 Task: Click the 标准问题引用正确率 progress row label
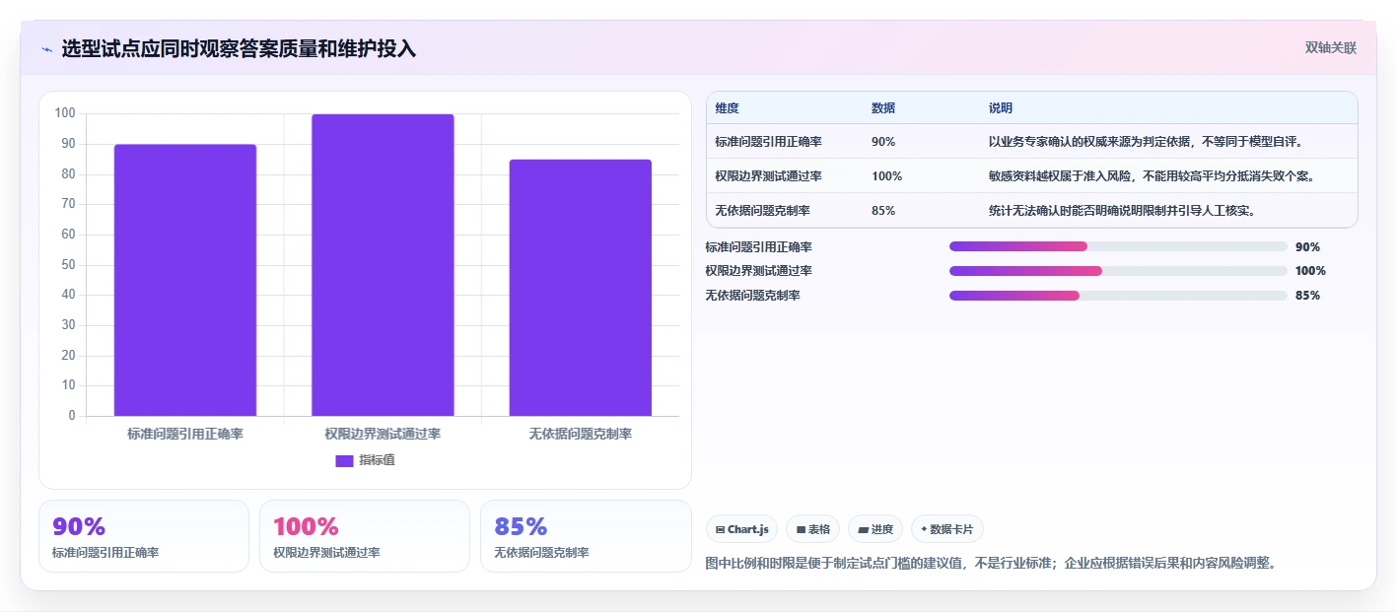[x=759, y=247]
